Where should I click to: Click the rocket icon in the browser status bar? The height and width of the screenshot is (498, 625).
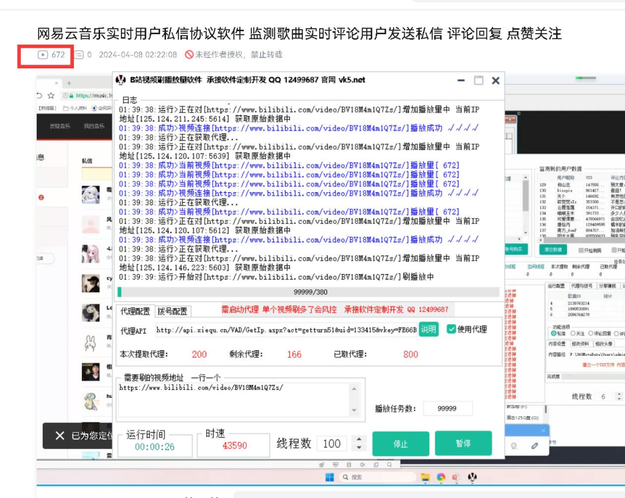tap(322, 465)
